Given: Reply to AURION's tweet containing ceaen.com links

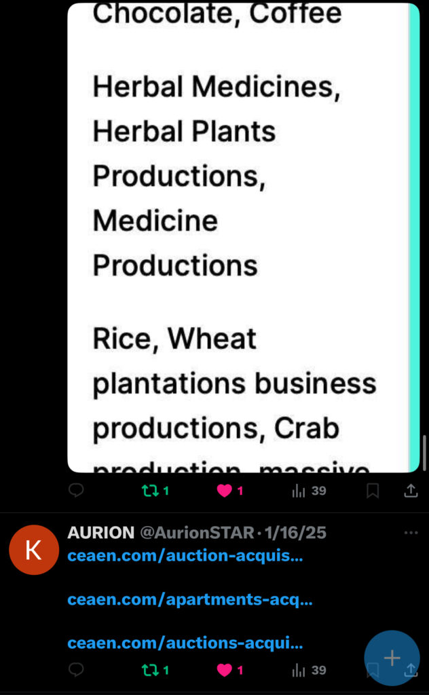Looking at the screenshot, I should coord(77,670).
